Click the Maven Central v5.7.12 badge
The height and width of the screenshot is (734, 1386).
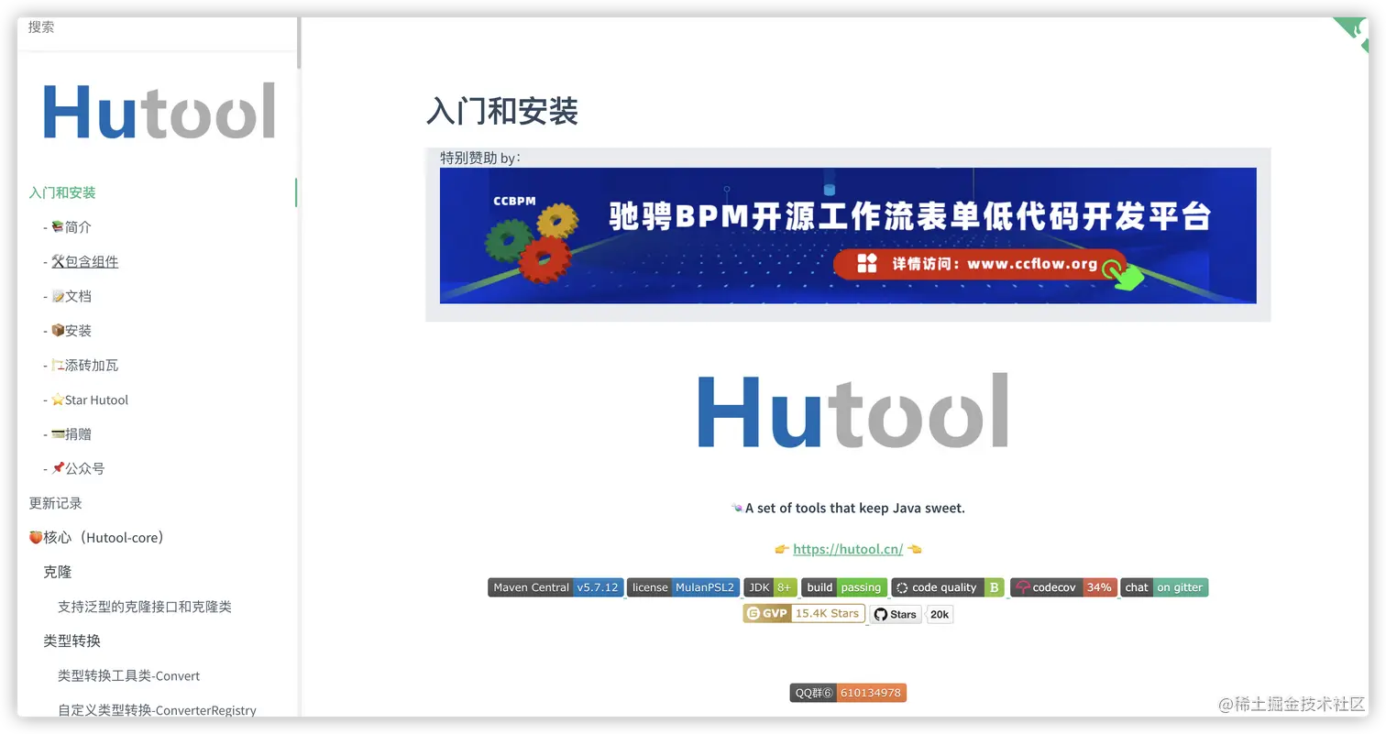pyautogui.click(x=556, y=587)
